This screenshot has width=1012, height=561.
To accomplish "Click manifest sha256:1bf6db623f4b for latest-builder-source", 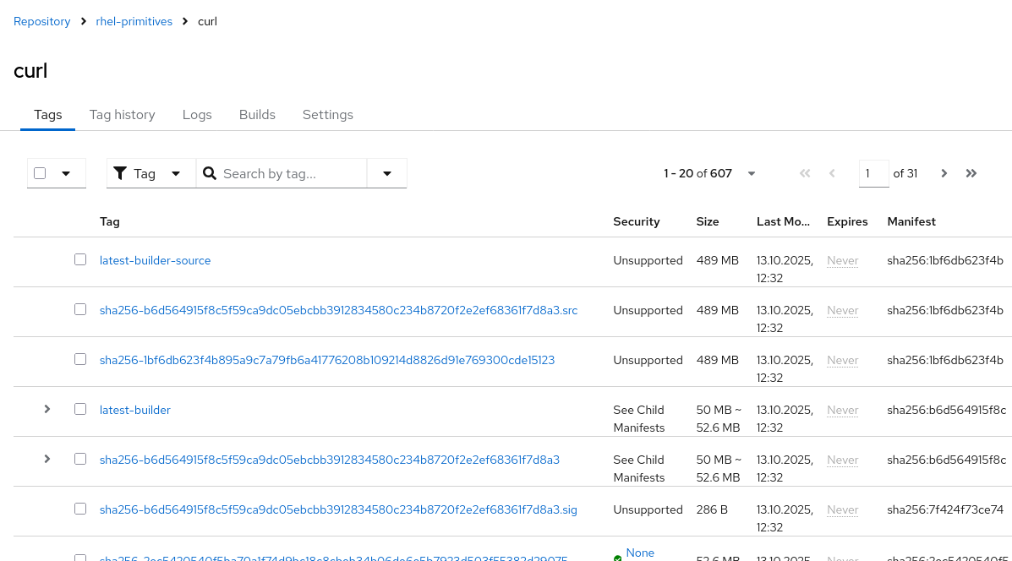I will click(x=945, y=260).
